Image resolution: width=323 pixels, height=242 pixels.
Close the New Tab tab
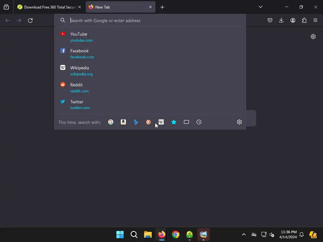(150, 7)
